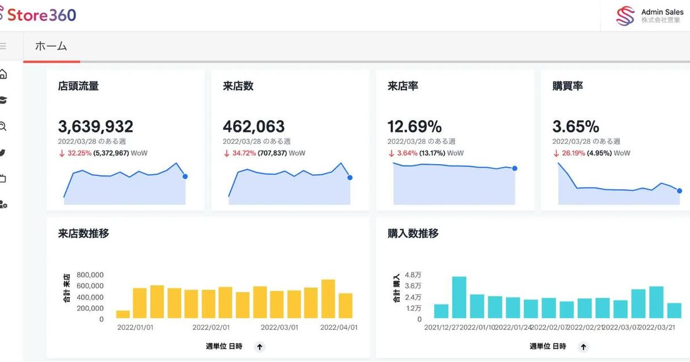The image size is (690, 362).
Task: Toggle the sort arrow under 購入数推移 chart
Action: [x=583, y=346]
